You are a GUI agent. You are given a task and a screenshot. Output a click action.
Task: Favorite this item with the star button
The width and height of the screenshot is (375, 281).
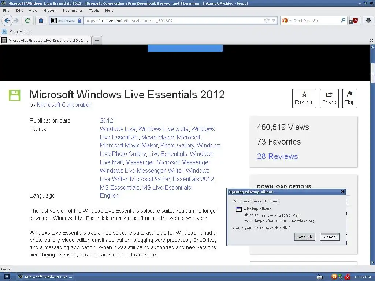click(x=304, y=98)
